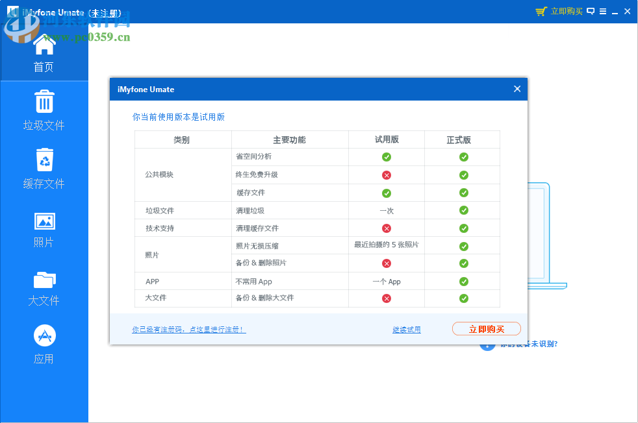
Task: Open the feedback speech bubble icon
Action: click(x=589, y=11)
